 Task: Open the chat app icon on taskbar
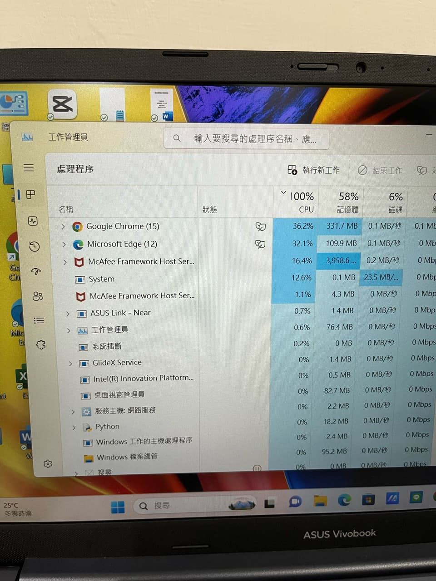(x=296, y=502)
